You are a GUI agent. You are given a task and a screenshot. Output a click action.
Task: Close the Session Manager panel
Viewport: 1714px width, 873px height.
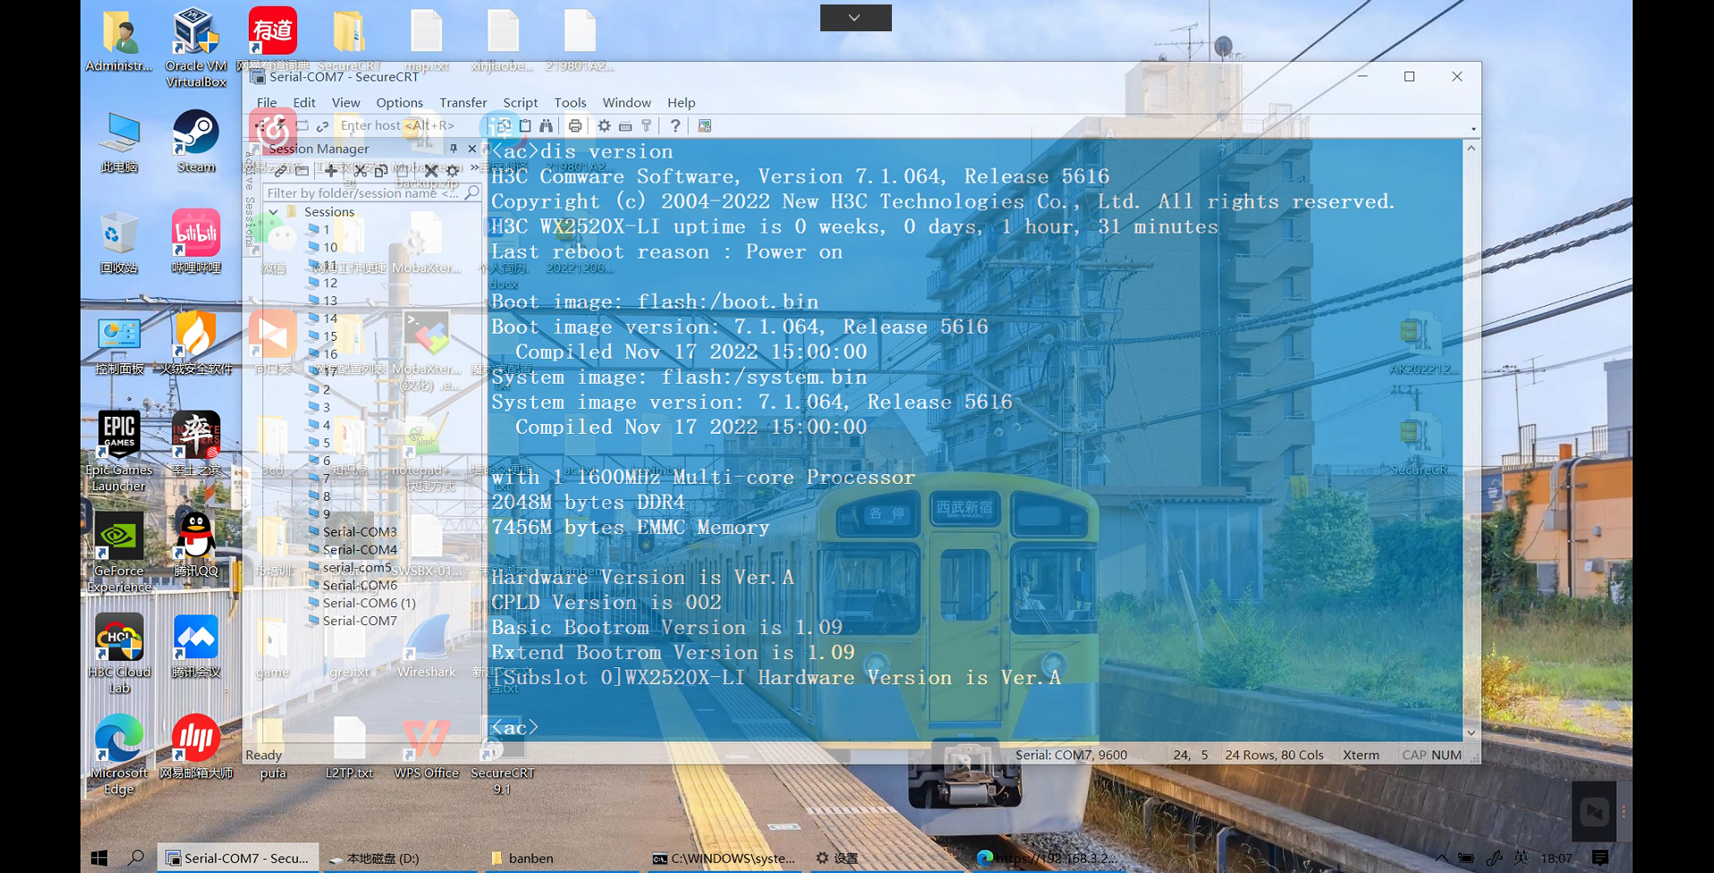tap(472, 148)
